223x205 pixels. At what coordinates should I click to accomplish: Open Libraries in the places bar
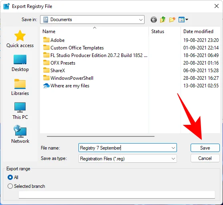pyautogui.click(x=20, y=87)
